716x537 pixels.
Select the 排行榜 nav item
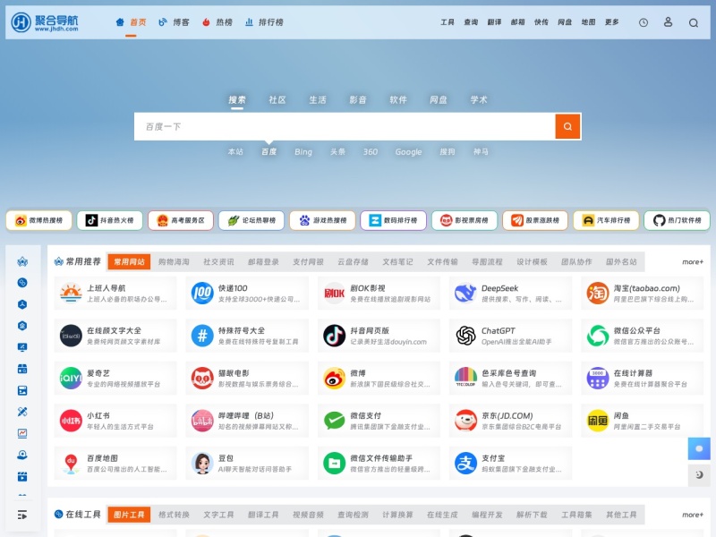(x=264, y=21)
